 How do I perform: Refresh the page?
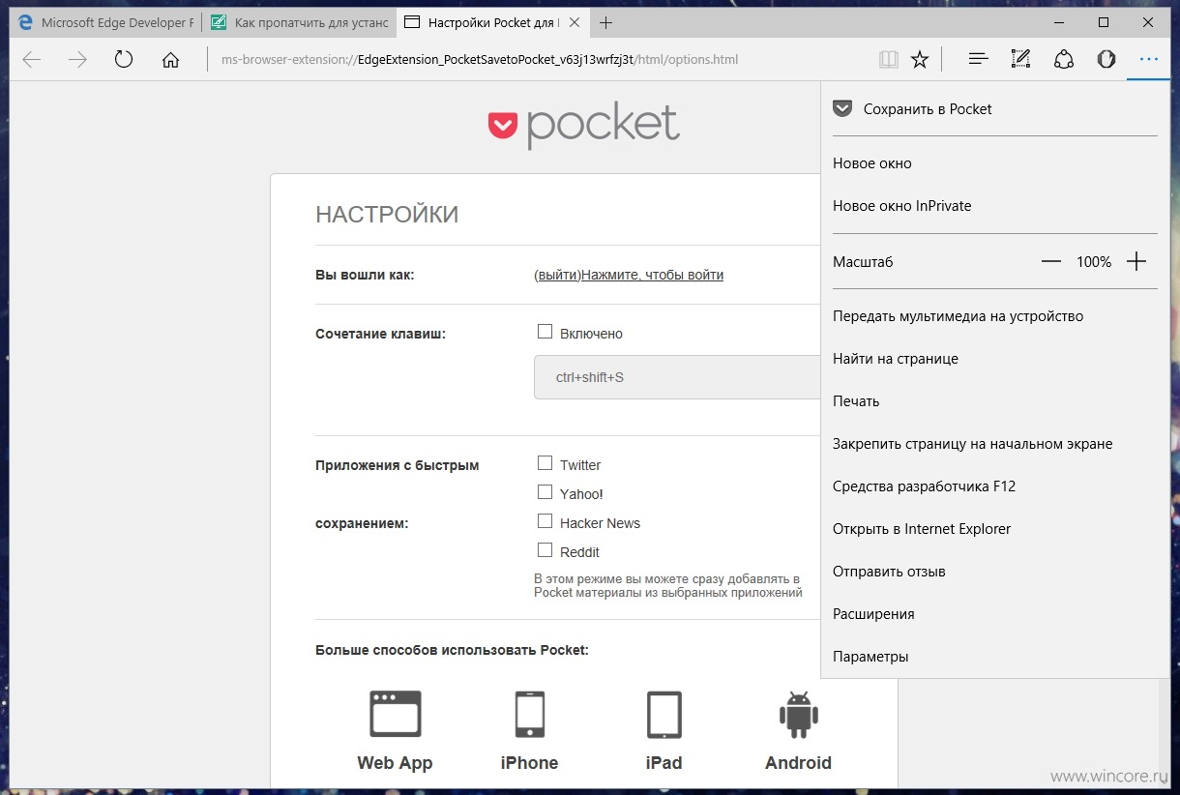124,60
